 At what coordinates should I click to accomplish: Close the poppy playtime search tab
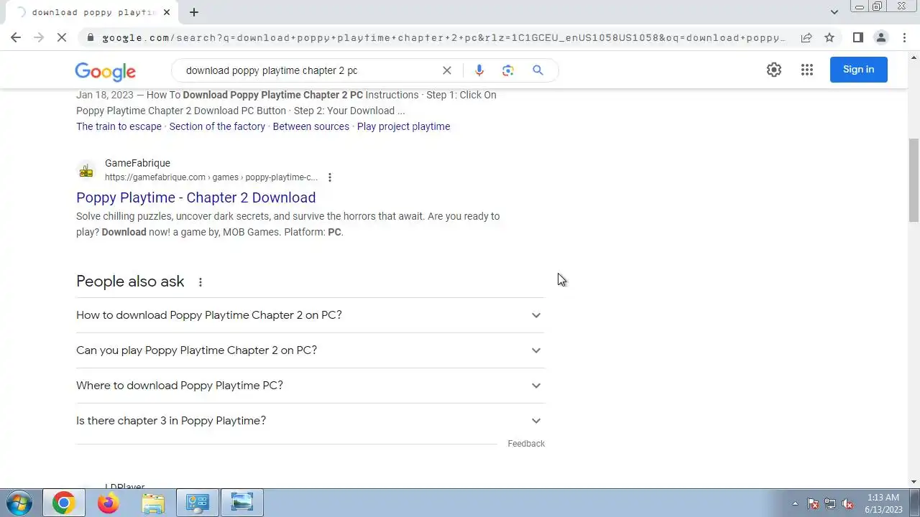167,12
